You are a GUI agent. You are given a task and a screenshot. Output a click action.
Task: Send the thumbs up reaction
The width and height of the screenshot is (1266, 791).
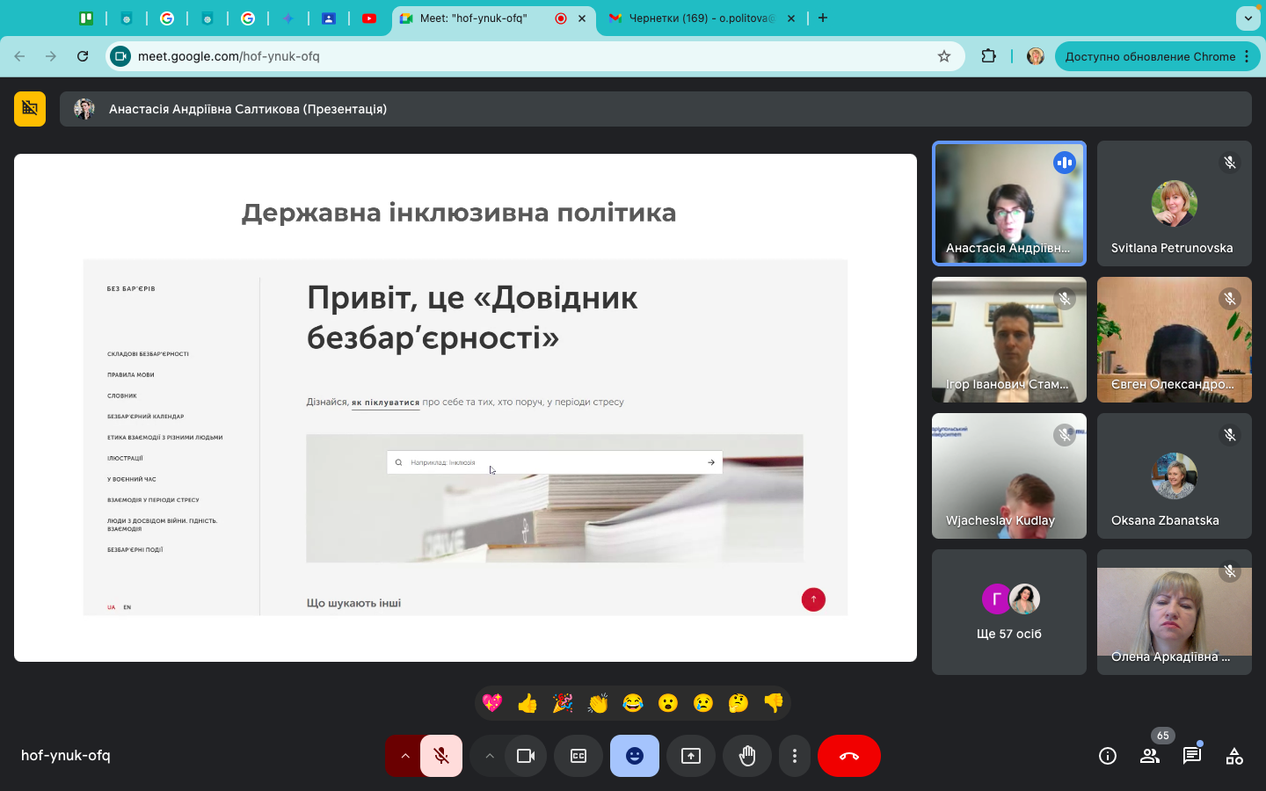tap(527, 703)
